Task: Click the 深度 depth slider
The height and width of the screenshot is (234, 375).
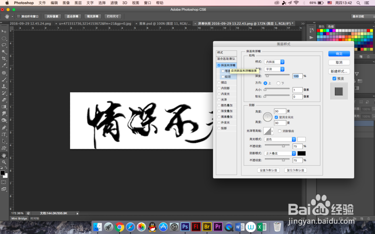Action: 277,75
